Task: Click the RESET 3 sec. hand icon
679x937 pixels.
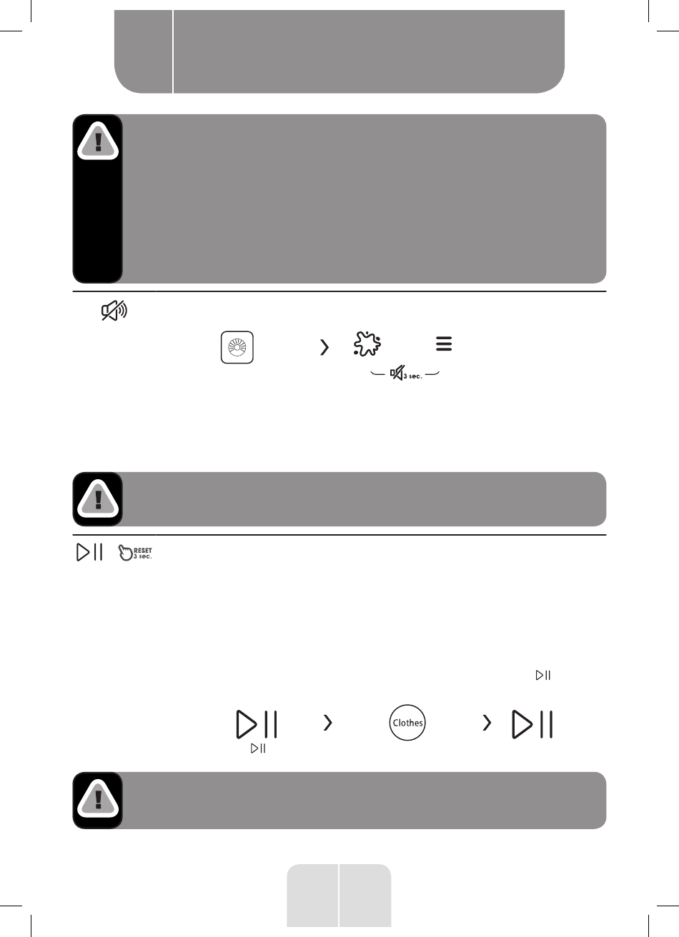Action: 135,553
